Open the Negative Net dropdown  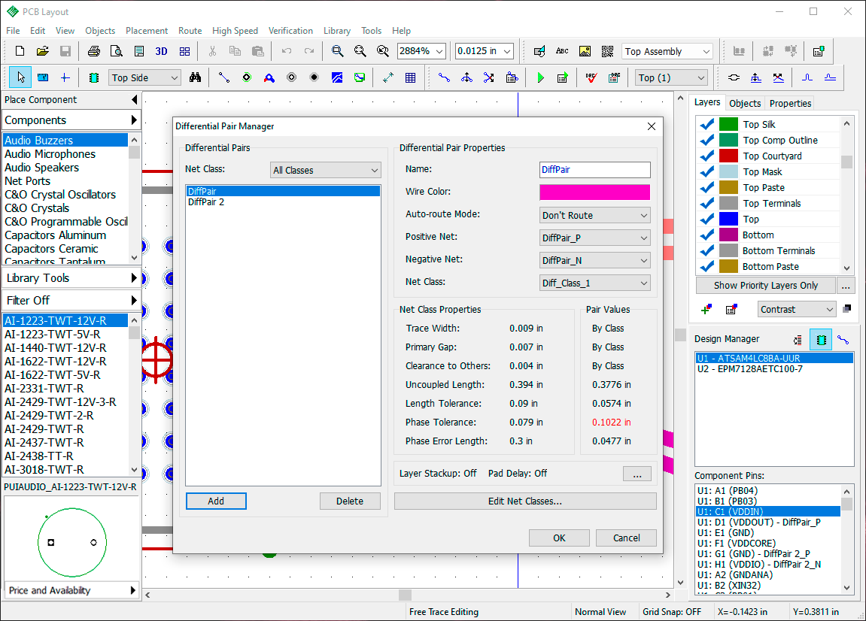(595, 261)
